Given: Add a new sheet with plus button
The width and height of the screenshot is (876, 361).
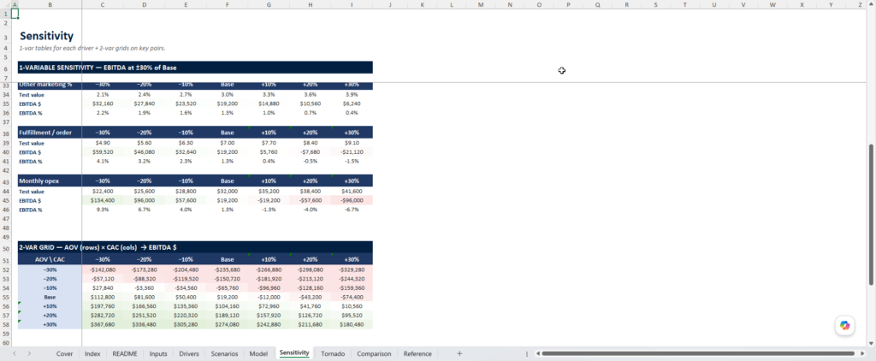Looking at the screenshot, I should [x=459, y=354].
